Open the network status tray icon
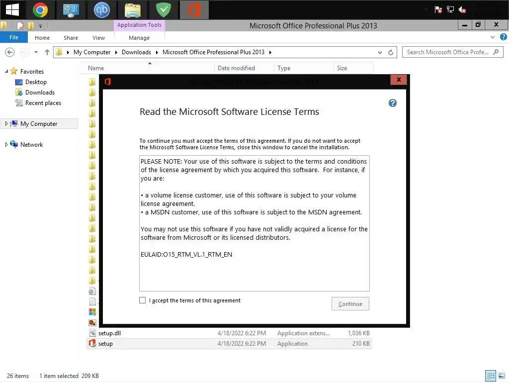 [x=450, y=10]
